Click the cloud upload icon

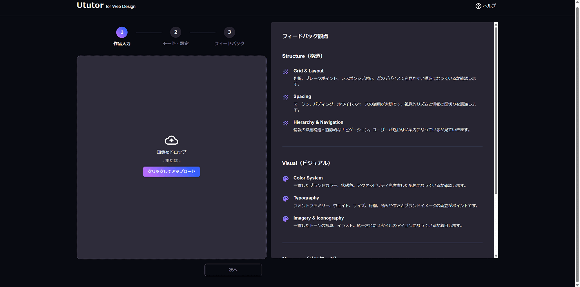[171, 140]
